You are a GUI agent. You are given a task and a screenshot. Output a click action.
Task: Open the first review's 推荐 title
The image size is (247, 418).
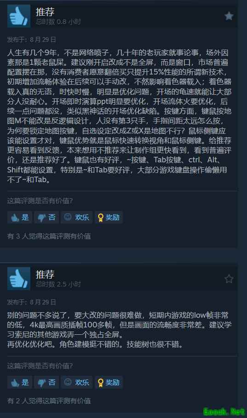45,12
